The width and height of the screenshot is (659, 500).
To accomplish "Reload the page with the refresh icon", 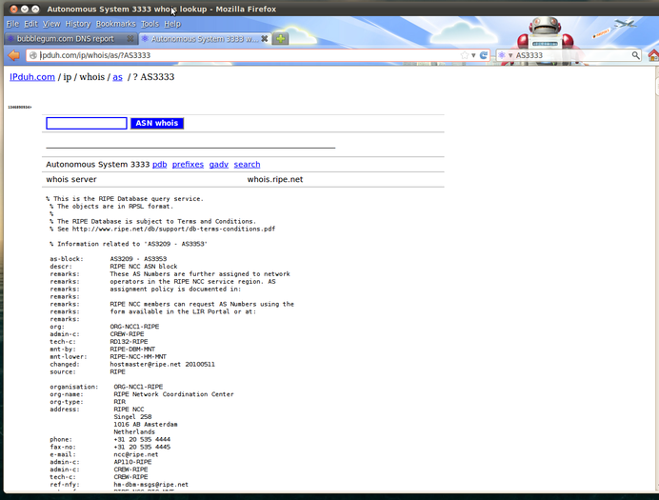I will [x=484, y=55].
